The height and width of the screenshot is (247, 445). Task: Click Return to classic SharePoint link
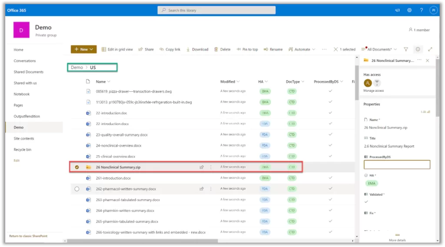(28, 236)
